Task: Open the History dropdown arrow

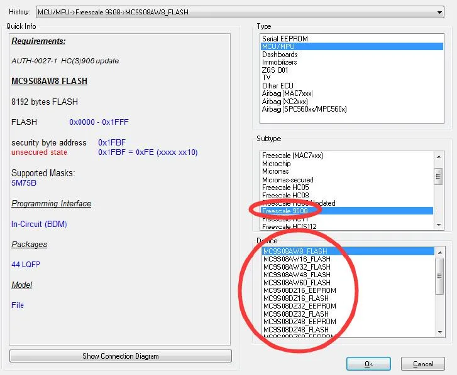Action: [x=439, y=12]
